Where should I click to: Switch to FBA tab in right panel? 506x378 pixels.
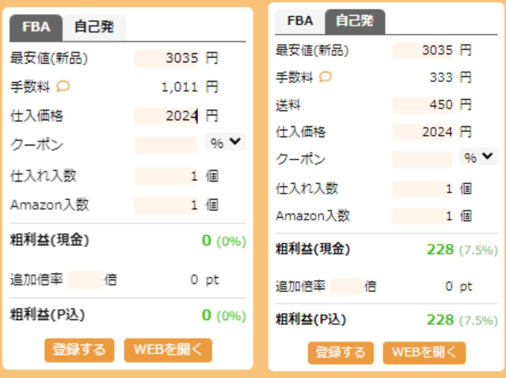[300, 21]
